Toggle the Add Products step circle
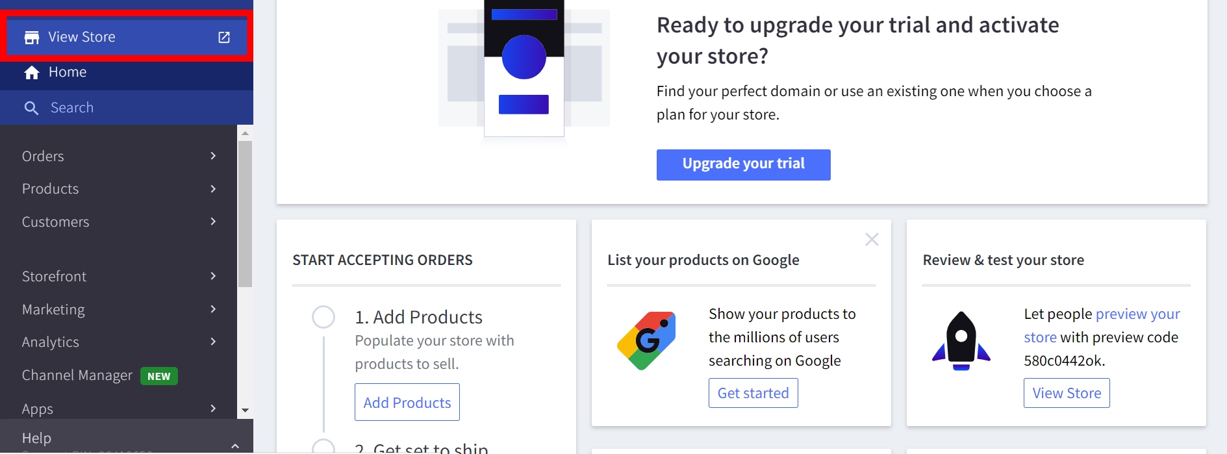The width and height of the screenshot is (1227, 454). point(323,317)
